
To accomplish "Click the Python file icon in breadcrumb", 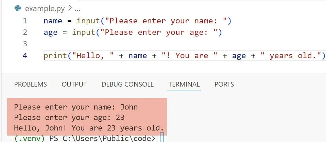I will pos(17,9).
